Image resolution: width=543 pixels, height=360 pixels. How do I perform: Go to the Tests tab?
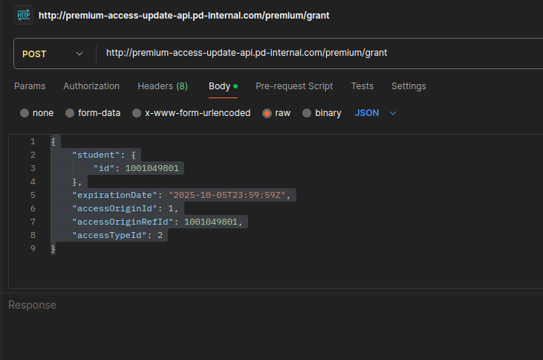tap(362, 86)
